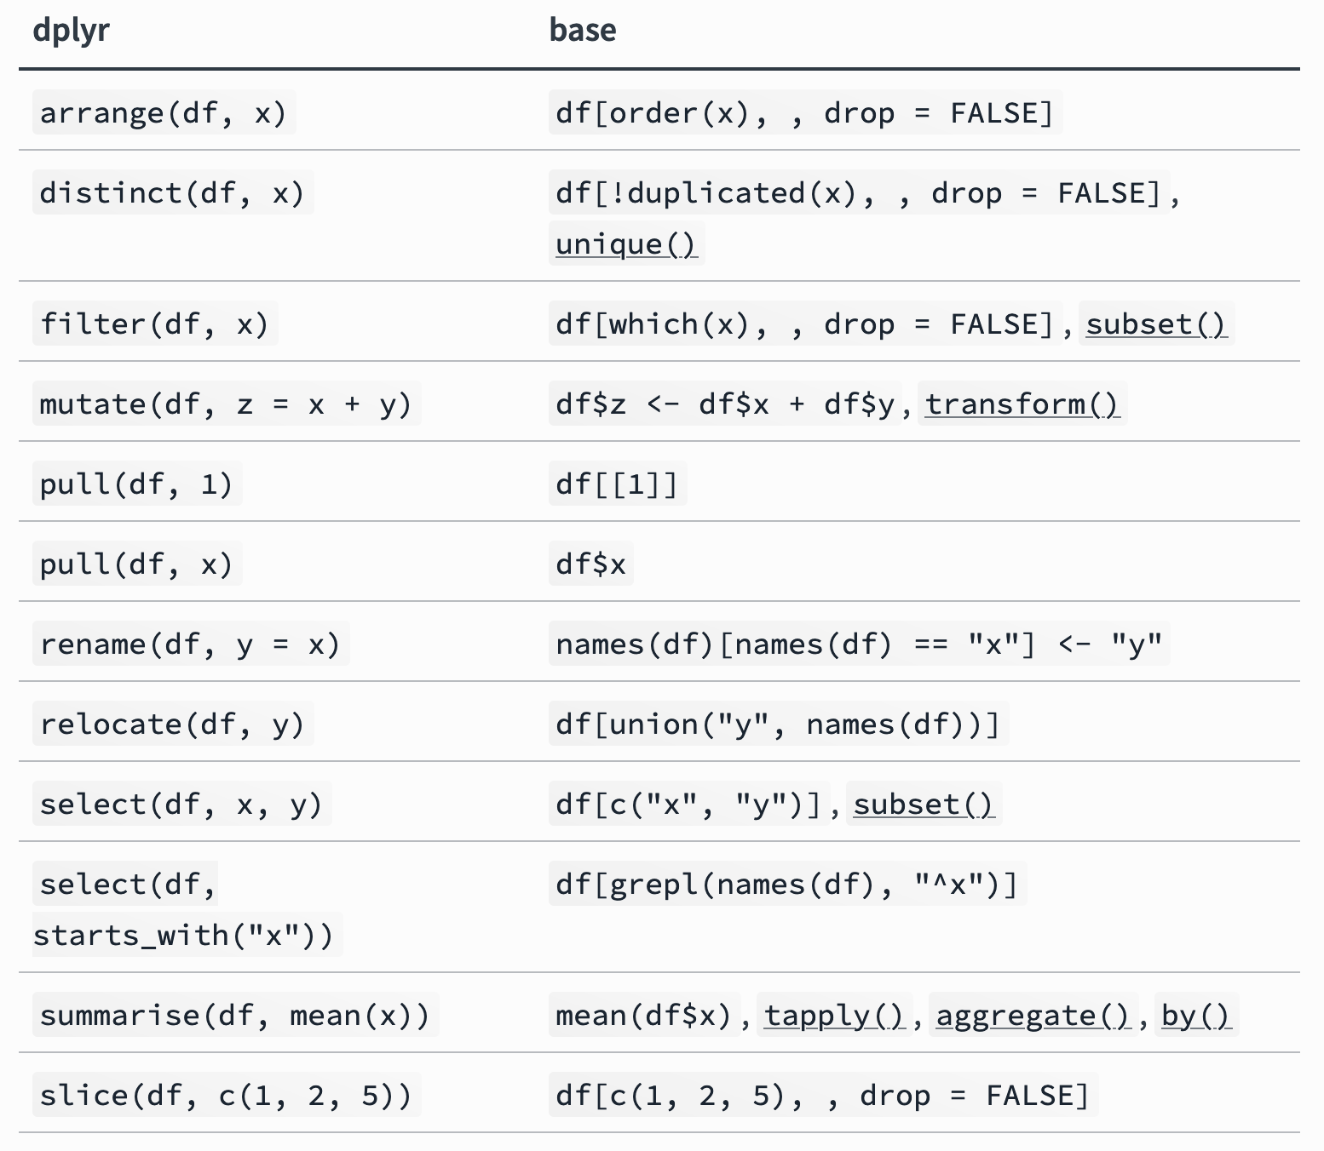Image resolution: width=1324 pixels, height=1151 pixels.
Task: Click the rename(df, y = x) code
Action: [190, 645]
